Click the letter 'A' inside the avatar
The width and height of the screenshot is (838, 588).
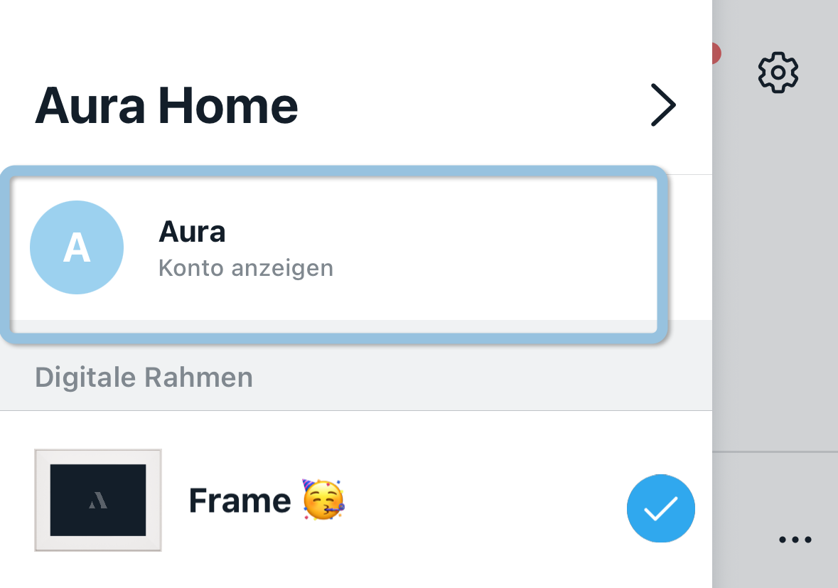tap(77, 248)
